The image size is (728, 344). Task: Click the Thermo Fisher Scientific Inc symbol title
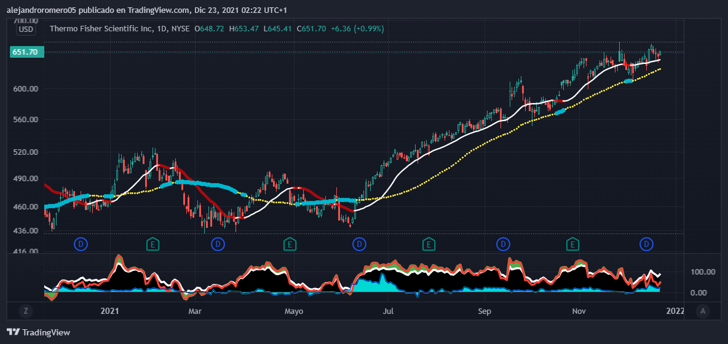point(101,29)
